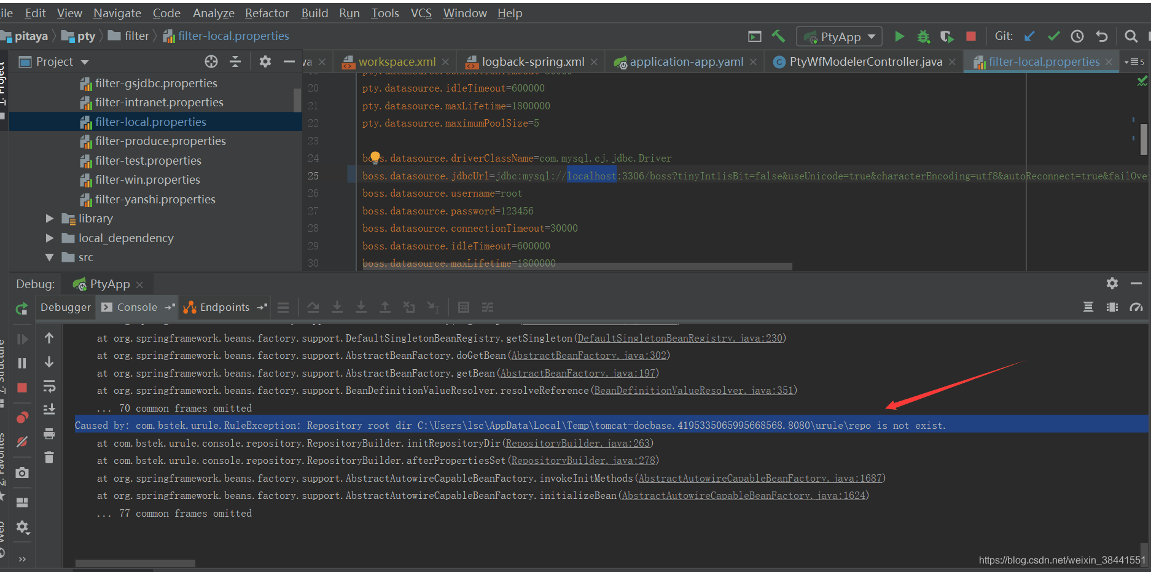
Task: Click down arrow in console toolbar
Action: pyautogui.click(x=49, y=362)
